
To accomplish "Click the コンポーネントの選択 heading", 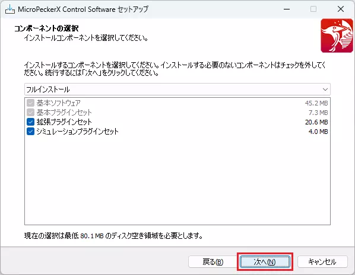I will [46, 28].
